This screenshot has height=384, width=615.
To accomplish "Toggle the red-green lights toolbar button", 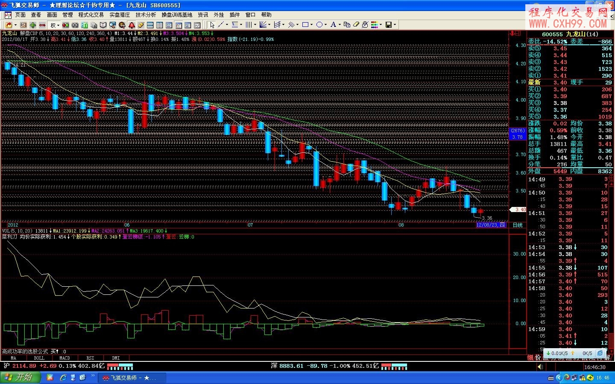I will (65, 25).
